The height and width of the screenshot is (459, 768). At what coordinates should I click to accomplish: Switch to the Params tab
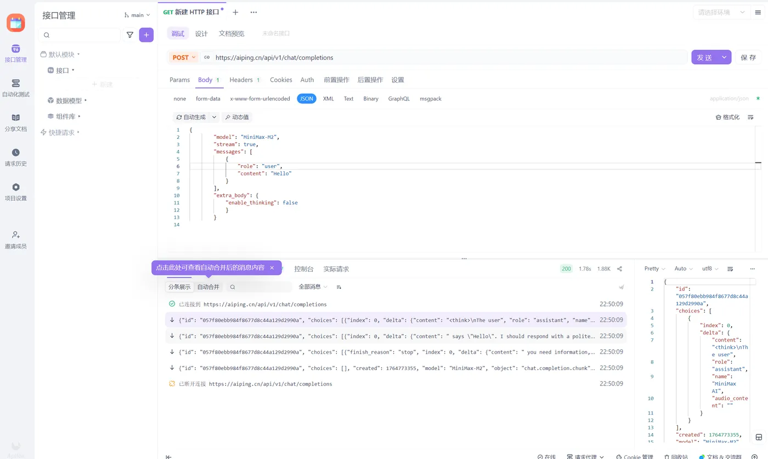pyautogui.click(x=179, y=80)
